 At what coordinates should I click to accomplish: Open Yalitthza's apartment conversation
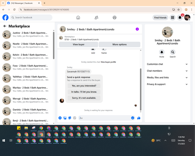[x=27, y=78]
